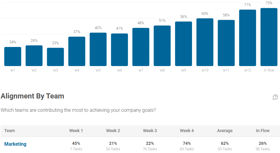The width and height of the screenshot is (280, 153).
Task: Click the w3 bar showing 23%
Action: tap(55, 57)
